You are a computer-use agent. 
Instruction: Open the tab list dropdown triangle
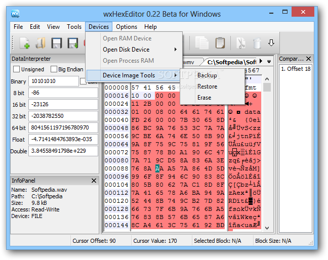(269, 62)
